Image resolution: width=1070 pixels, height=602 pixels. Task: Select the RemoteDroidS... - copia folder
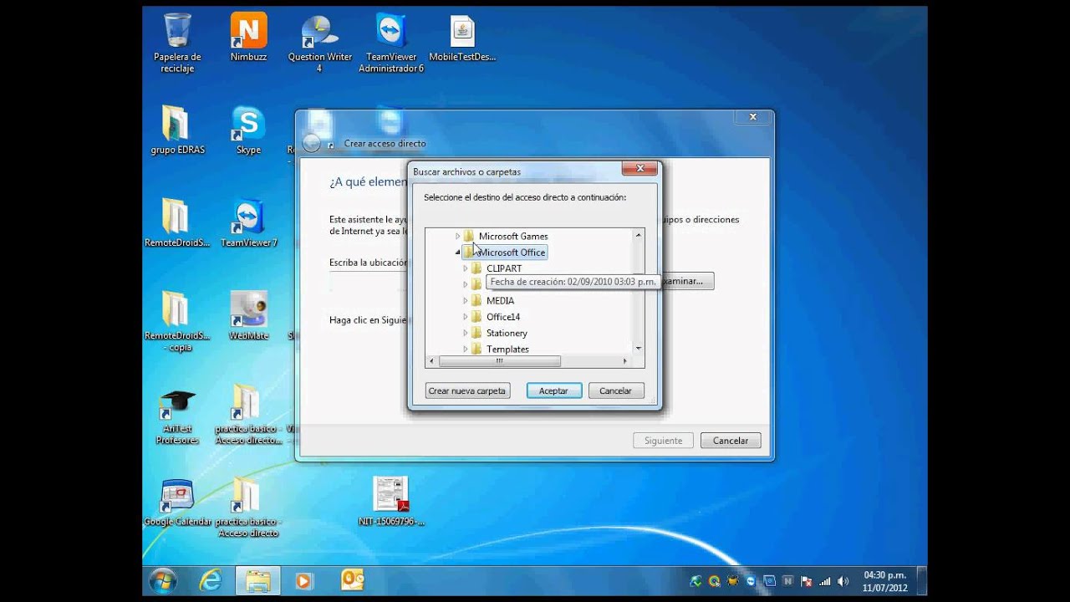coord(177,322)
